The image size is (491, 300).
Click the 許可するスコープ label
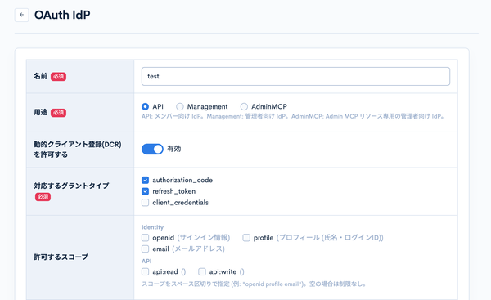tap(61, 257)
